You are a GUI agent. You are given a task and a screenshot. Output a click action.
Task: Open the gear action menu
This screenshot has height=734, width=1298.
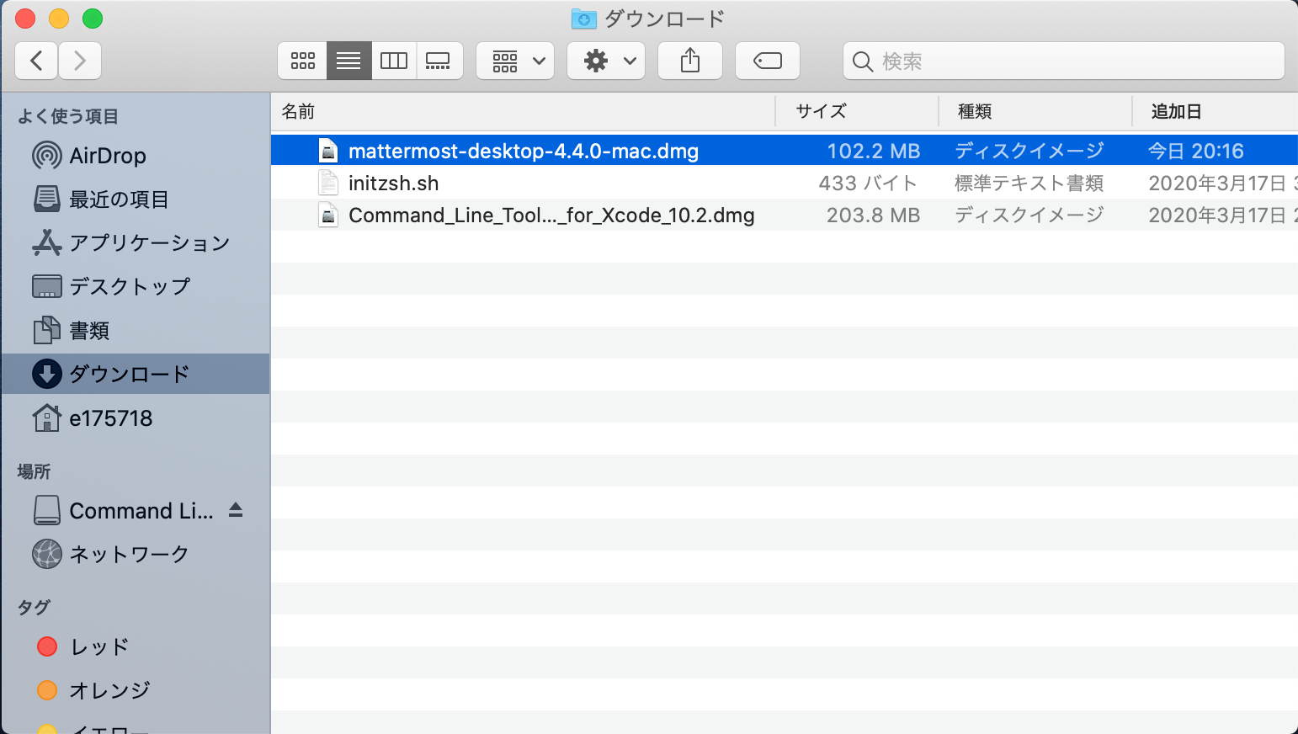pos(606,61)
